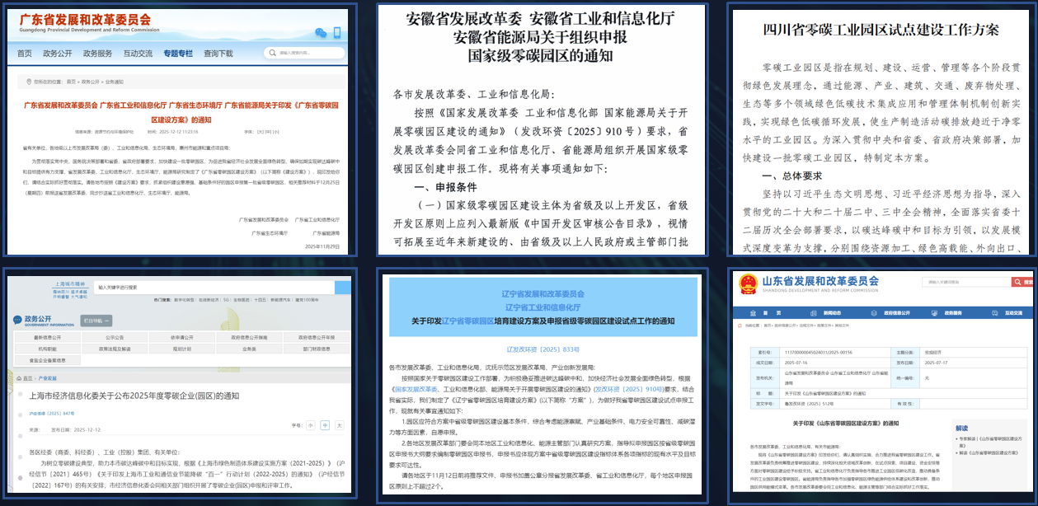The image size is (1038, 506).
Task: Click the mobile phone icon on Guangdong header
Action: 337,33
